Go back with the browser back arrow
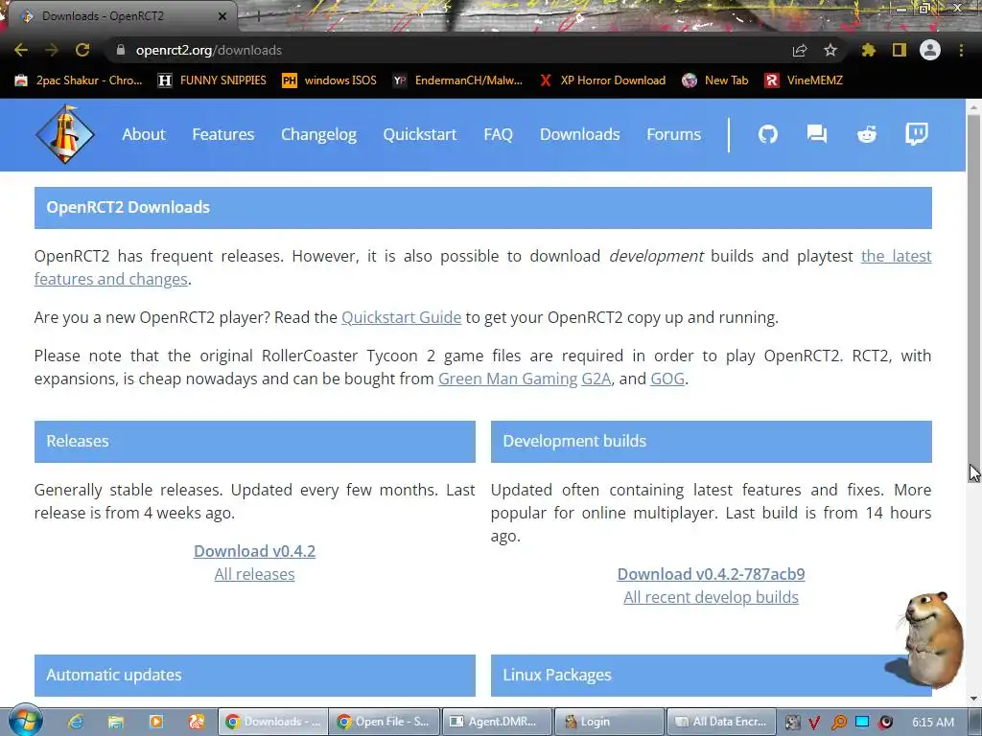This screenshot has width=982, height=736. (21, 50)
